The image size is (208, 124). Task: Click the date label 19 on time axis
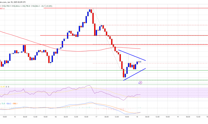[178, 117]
